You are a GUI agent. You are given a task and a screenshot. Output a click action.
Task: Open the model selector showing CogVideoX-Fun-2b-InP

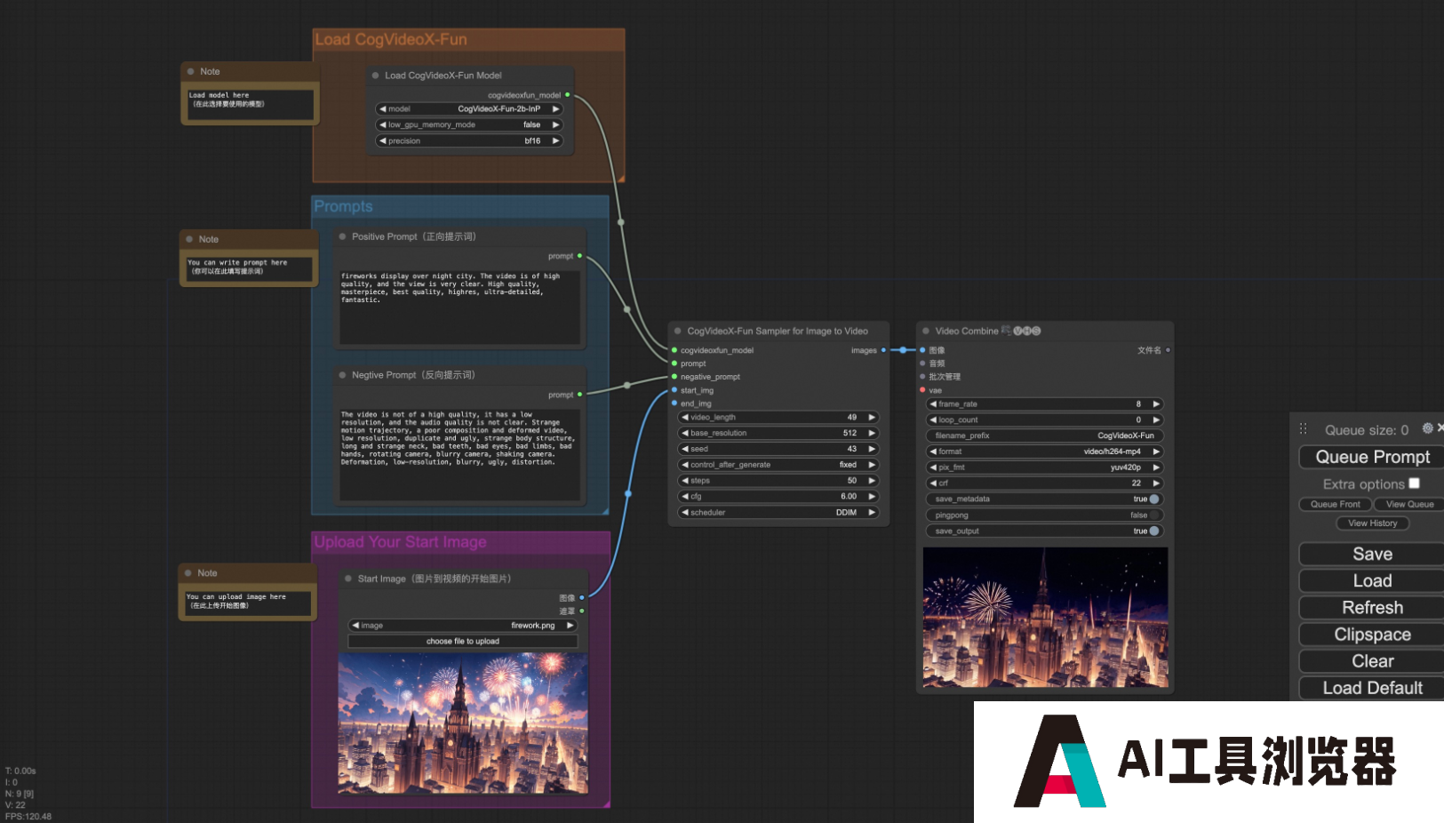(469, 109)
